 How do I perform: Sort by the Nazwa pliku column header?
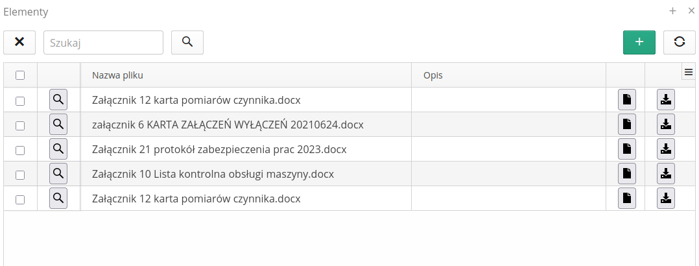click(117, 75)
